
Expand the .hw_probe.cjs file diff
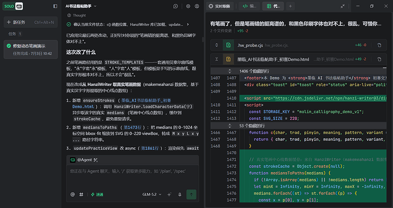point(216,45)
